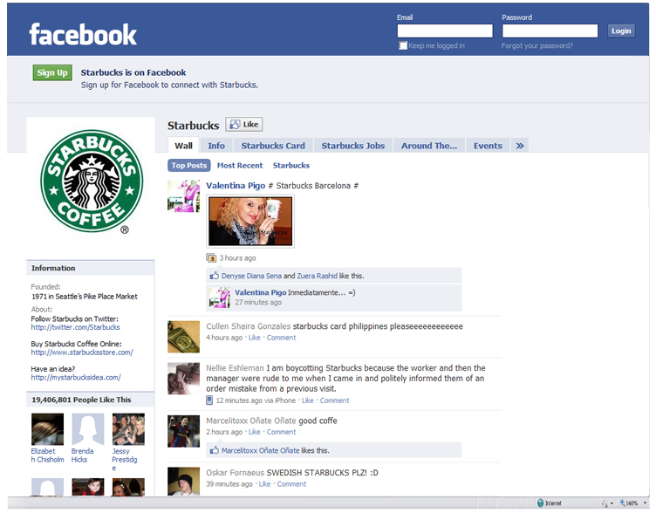The width and height of the screenshot is (656, 520).
Task: Open the starbucksstore.com link
Action: 82,352
